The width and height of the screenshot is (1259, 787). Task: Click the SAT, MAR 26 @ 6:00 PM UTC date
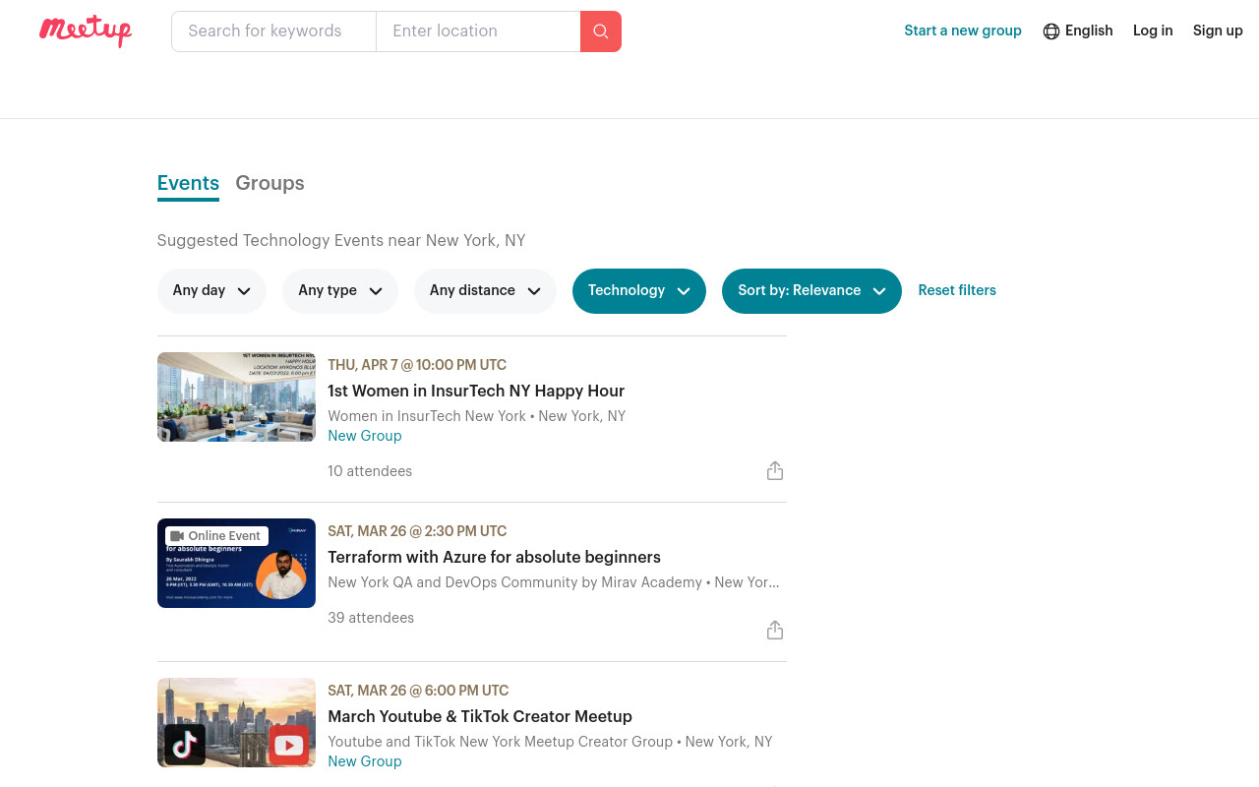tap(418, 691)
